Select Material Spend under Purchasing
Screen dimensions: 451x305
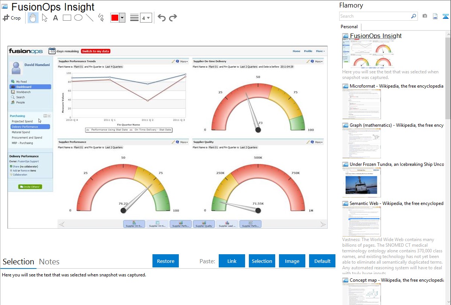21,132
